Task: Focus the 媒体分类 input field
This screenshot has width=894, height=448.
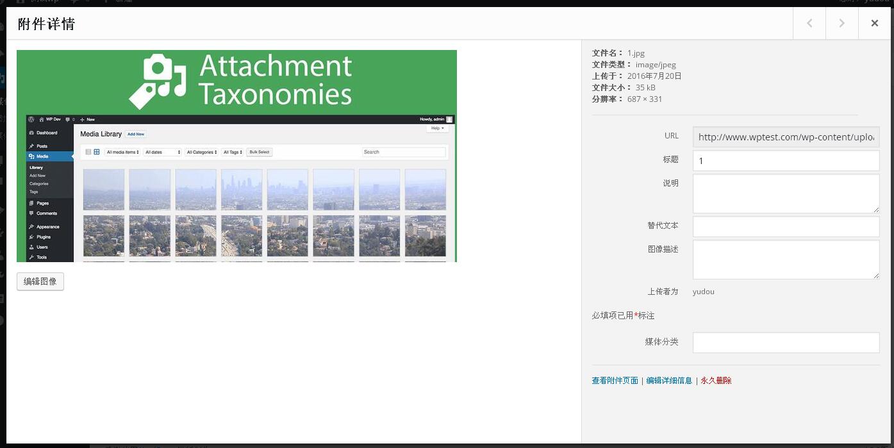Action: 786,342
